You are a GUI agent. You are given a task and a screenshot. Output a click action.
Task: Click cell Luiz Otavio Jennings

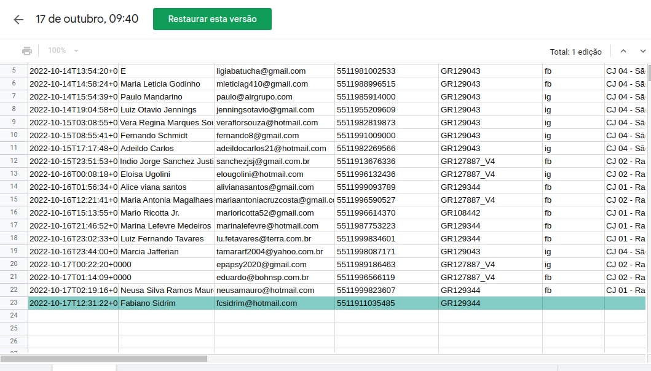(166, 109)
